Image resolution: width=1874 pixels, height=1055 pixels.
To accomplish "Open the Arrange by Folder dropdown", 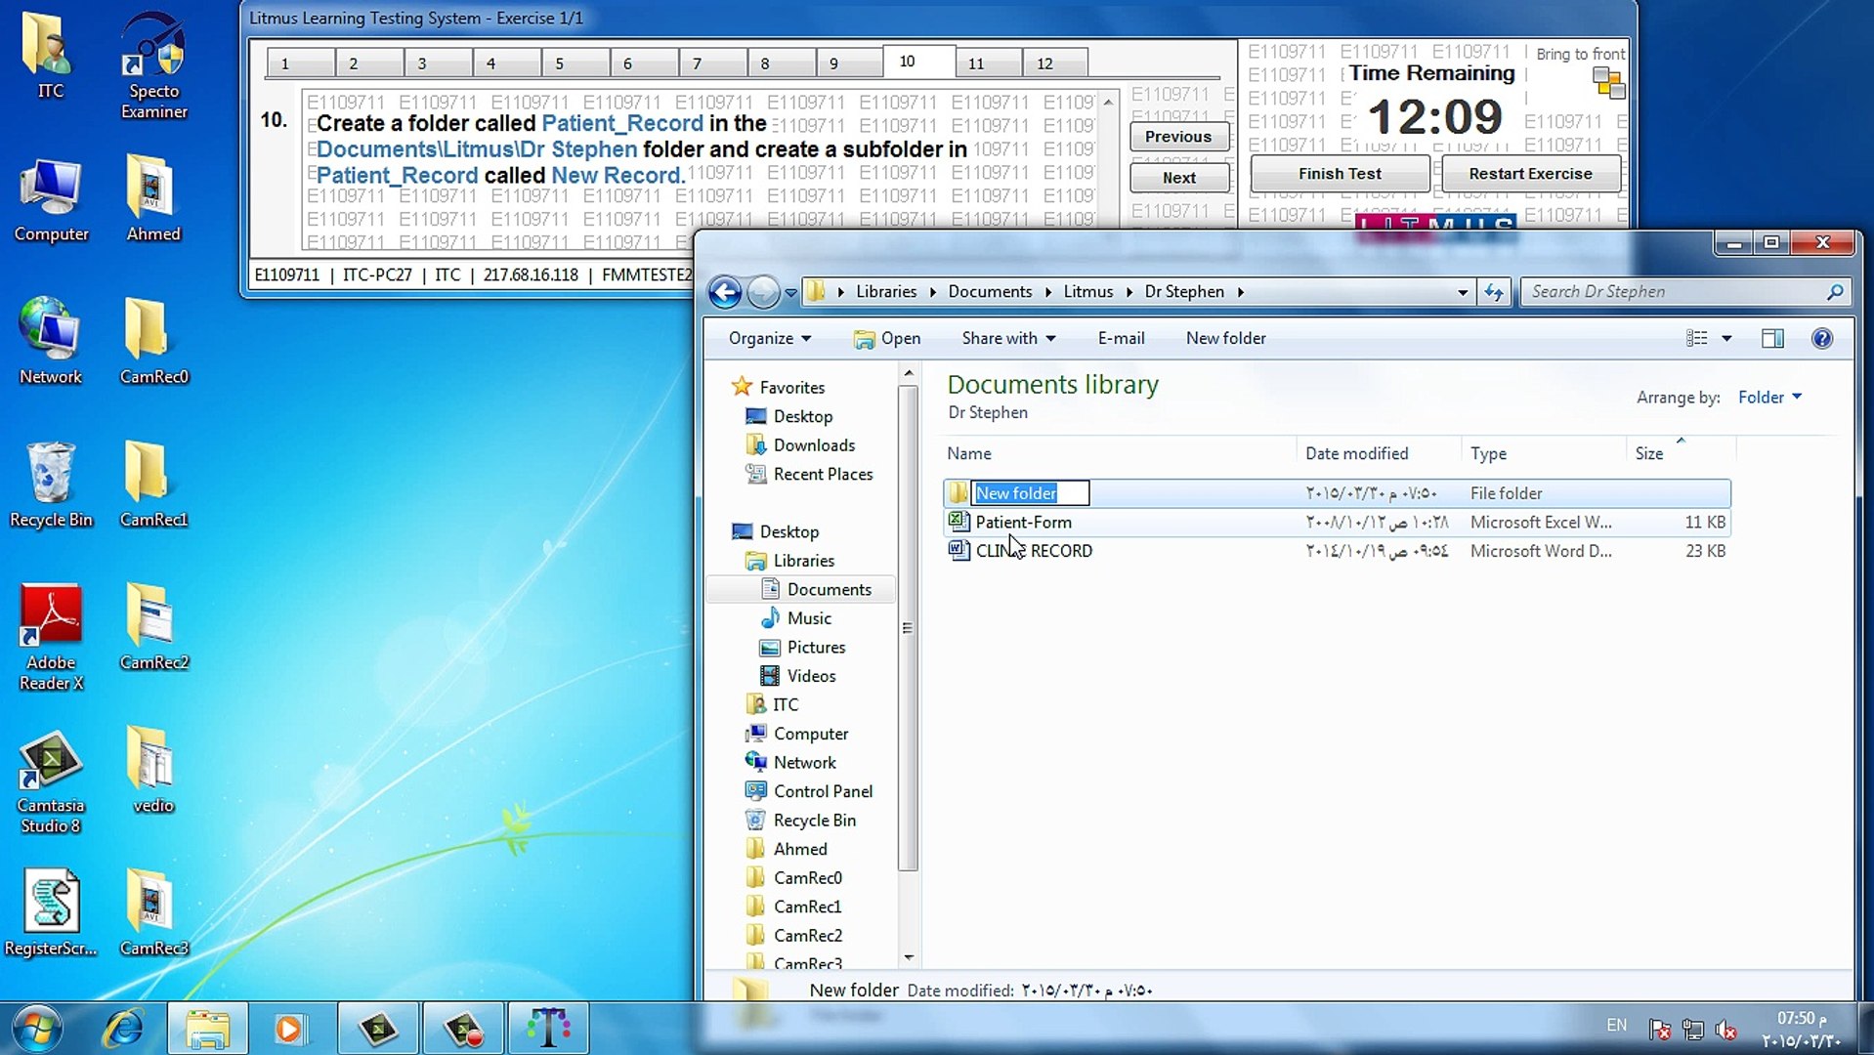I will (x=1769, y=398).
